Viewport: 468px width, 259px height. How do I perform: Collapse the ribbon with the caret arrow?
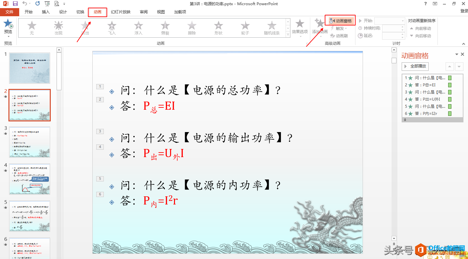(463, 43)
